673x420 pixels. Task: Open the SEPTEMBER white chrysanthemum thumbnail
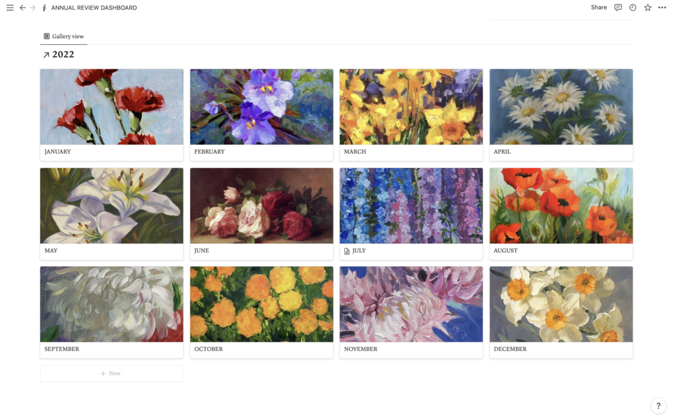tap(112, 304)
